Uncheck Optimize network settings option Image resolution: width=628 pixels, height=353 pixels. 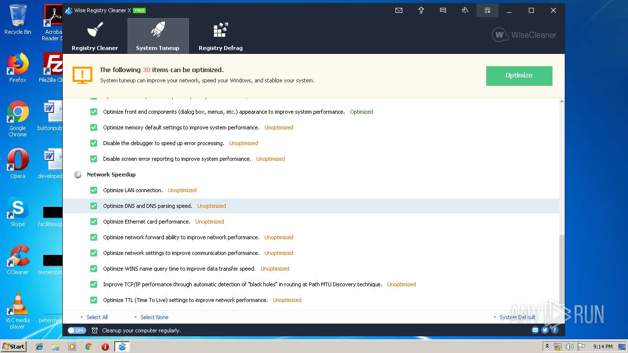click(94, 253)
